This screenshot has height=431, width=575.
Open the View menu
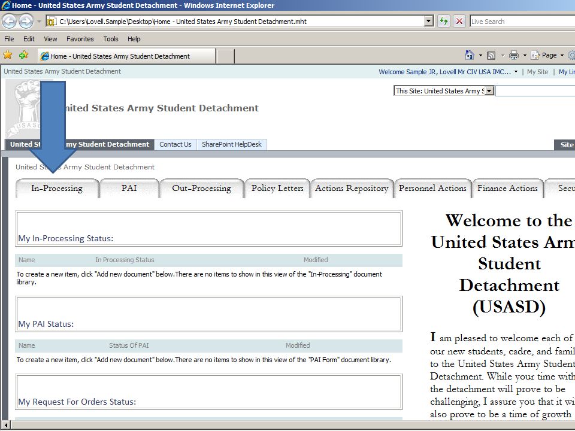click(50, 39)
